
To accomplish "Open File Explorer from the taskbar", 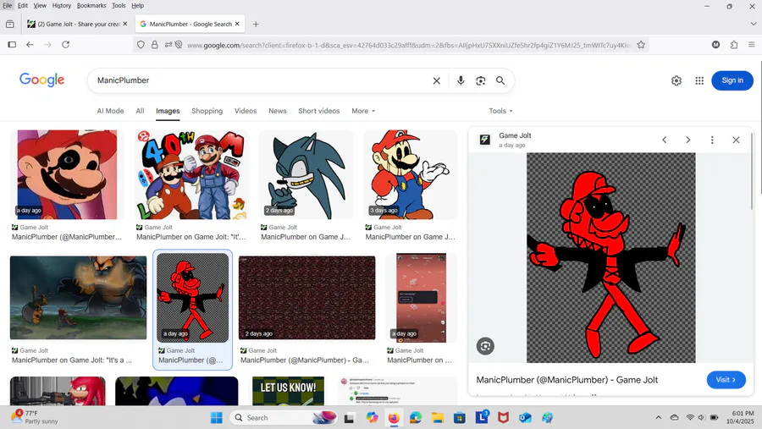I will coord(438,417).
